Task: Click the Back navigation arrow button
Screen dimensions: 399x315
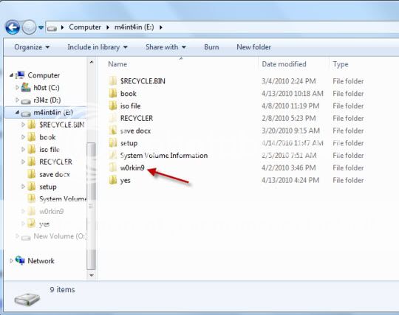Action: 13,27
